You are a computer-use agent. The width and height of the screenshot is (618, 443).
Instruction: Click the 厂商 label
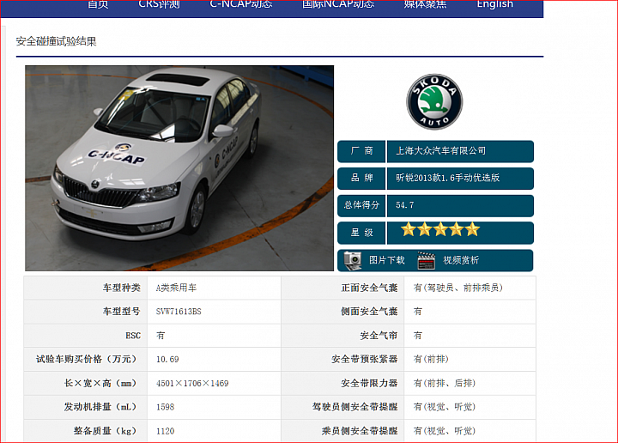click(x=361, y=151)
